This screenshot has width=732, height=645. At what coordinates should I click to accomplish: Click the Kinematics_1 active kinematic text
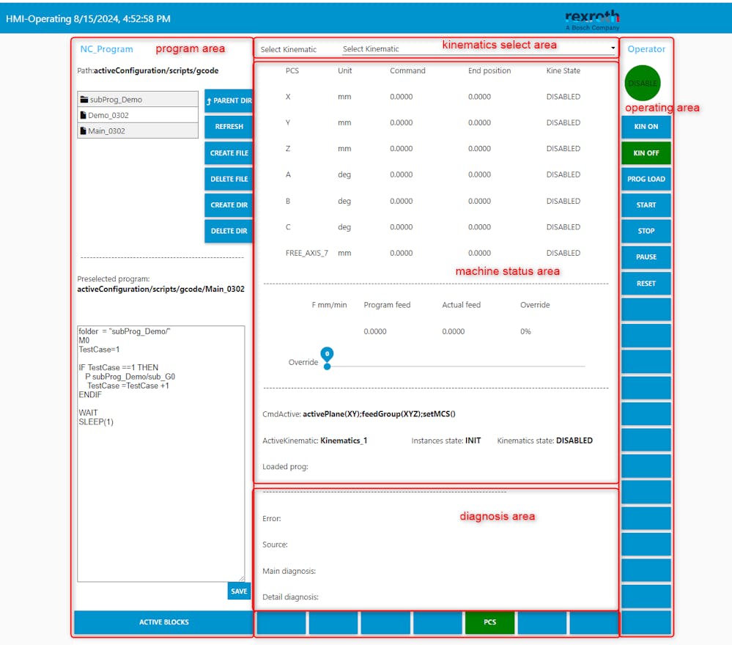(344, 441)
